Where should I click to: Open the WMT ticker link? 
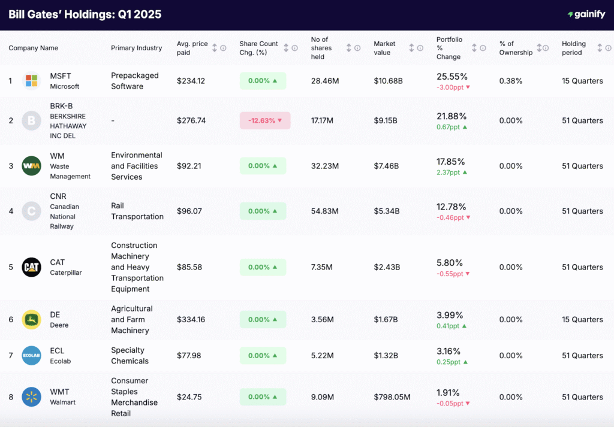(59, 392)
